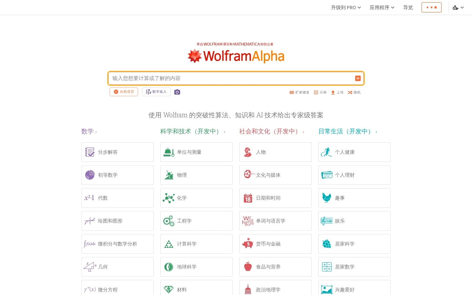This screenshot has height=295, width=472.
Task: Expand the 数学 category heading
Action: click(89, 131)
